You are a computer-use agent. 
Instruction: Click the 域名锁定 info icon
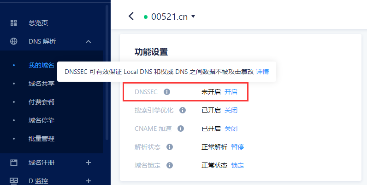[x=170, y=165]
